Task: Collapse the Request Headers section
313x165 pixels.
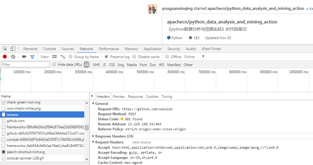Action: pyautogui.click(x=93, y=142)
